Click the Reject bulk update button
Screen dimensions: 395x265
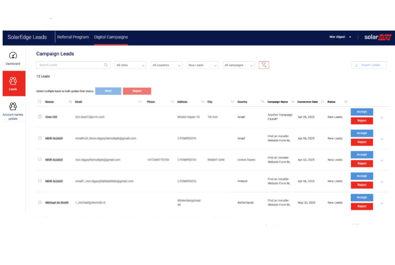(137, 91)
